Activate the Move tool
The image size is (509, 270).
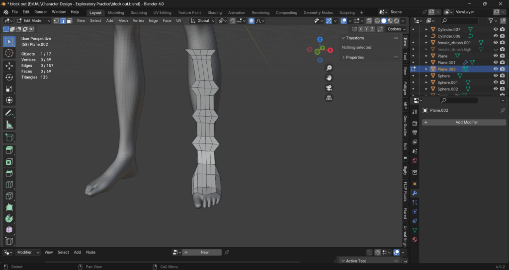point(9,66)
